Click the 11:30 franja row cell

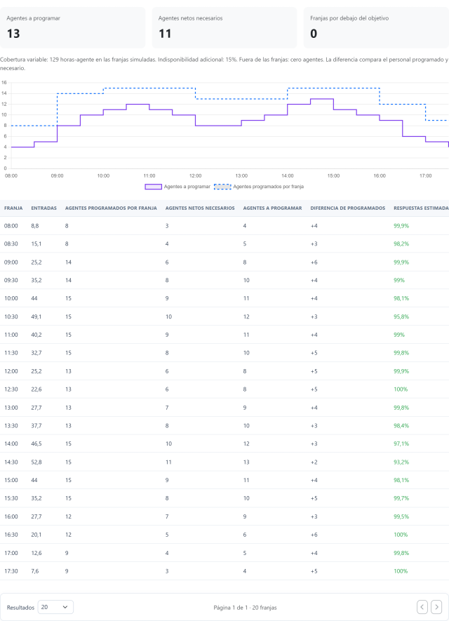tap(11, 352)
